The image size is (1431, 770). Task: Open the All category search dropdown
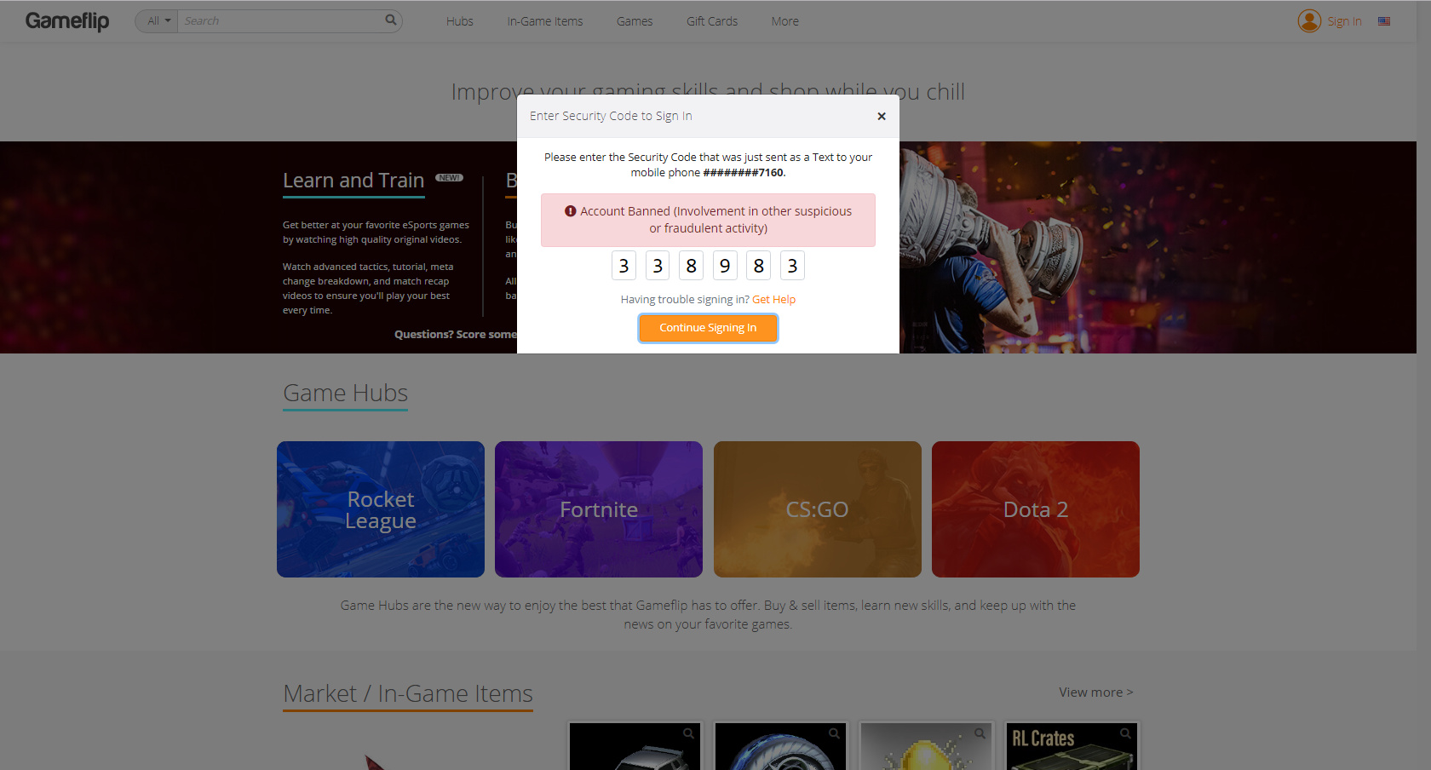pos(158,21)
